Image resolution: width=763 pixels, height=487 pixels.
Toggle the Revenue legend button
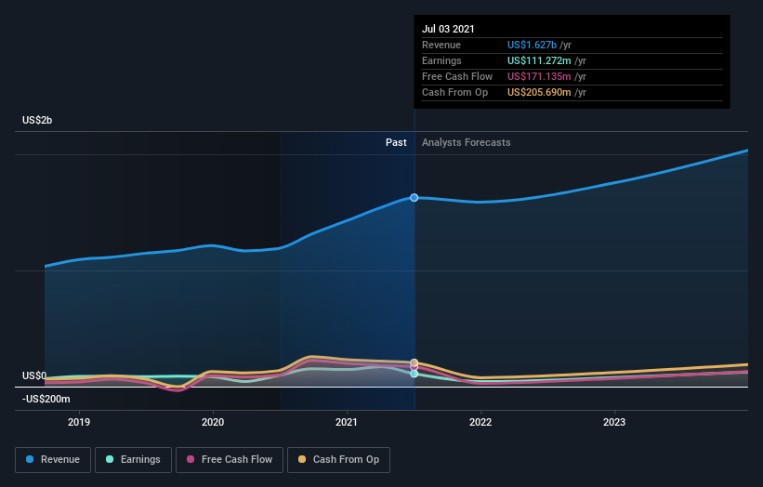(x=53, y=460)
